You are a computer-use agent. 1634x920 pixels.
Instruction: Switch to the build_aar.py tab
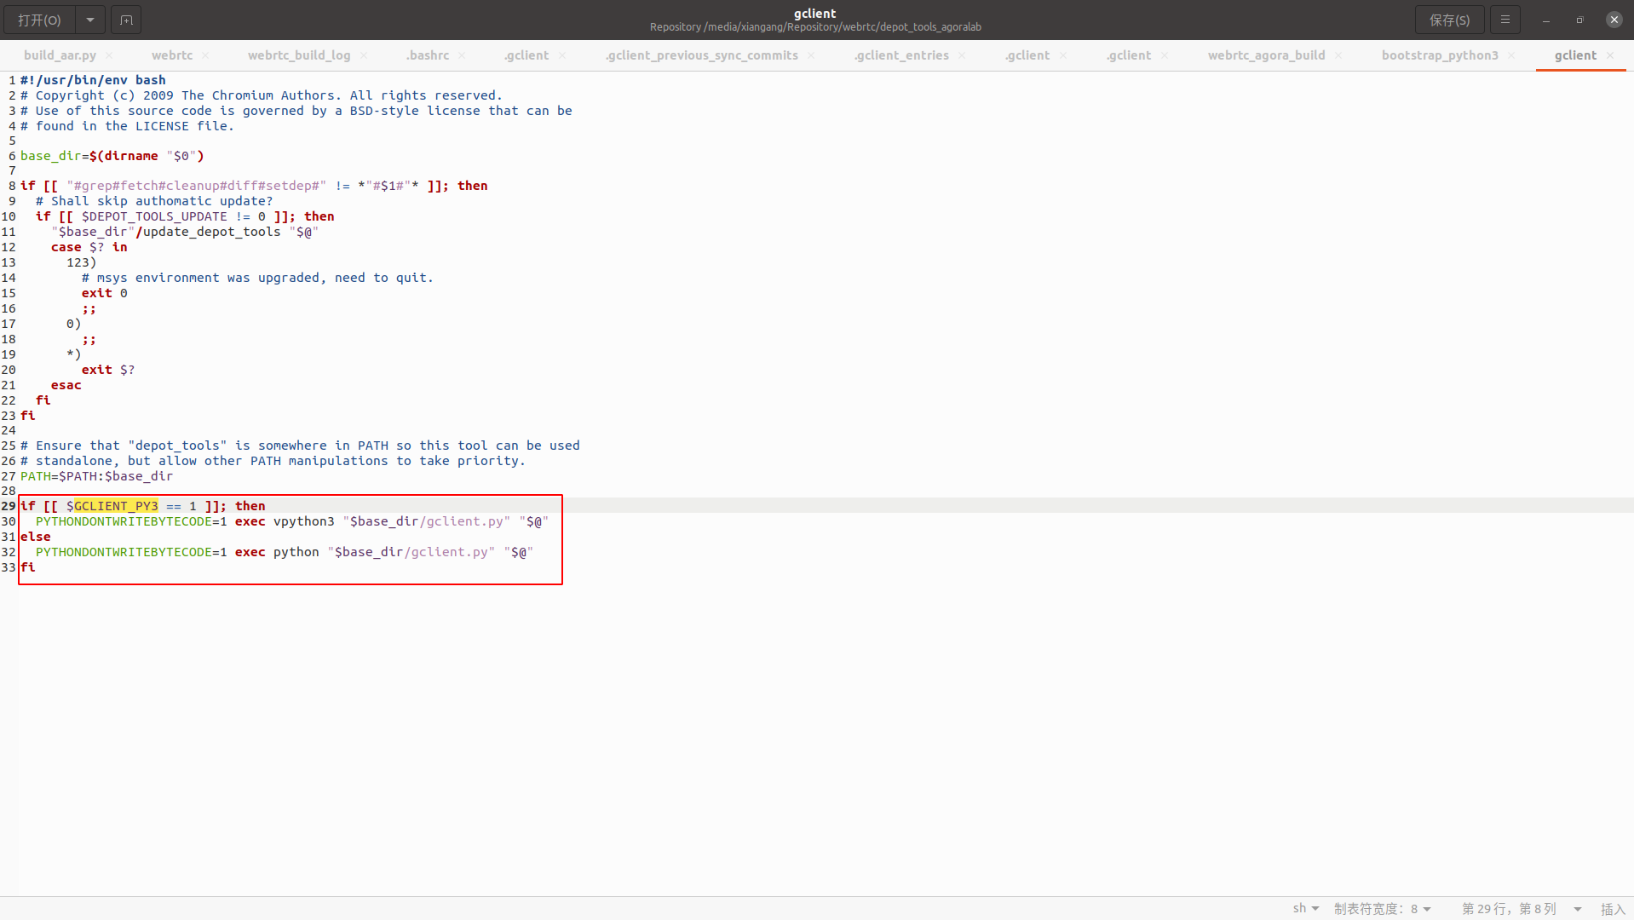60,55
